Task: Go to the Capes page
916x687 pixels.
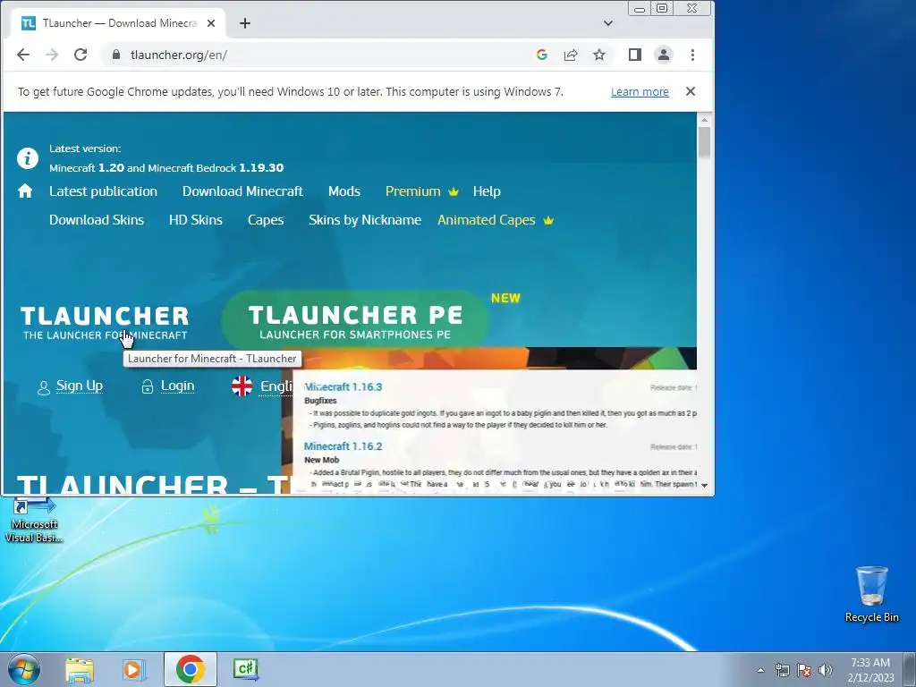Action: pyautogui.click(x=266, y=220)
